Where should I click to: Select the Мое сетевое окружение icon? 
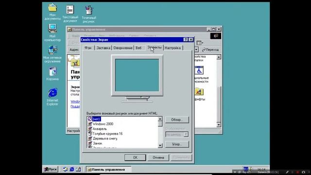click(52, 50)
